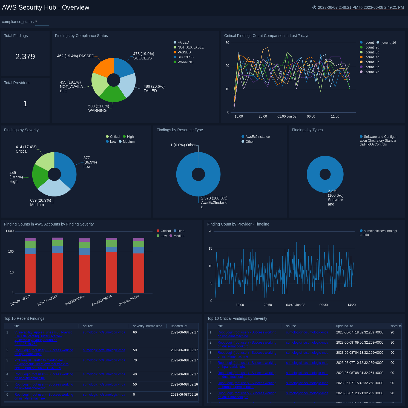Toggle Low legend in AWS Accounts chart
The width and height of the screenshot is (408, 408).
point(162,236)
